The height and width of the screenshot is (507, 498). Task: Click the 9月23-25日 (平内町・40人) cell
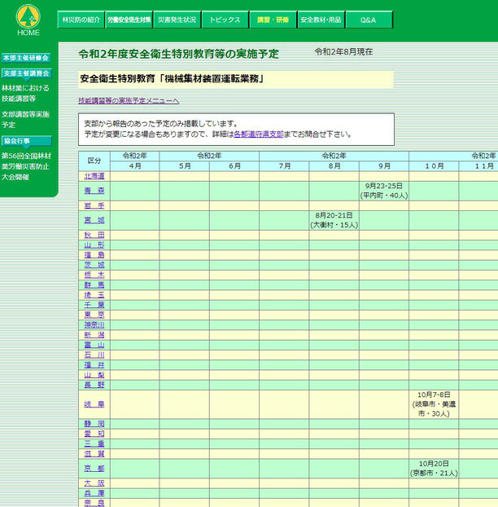point(384,191)
